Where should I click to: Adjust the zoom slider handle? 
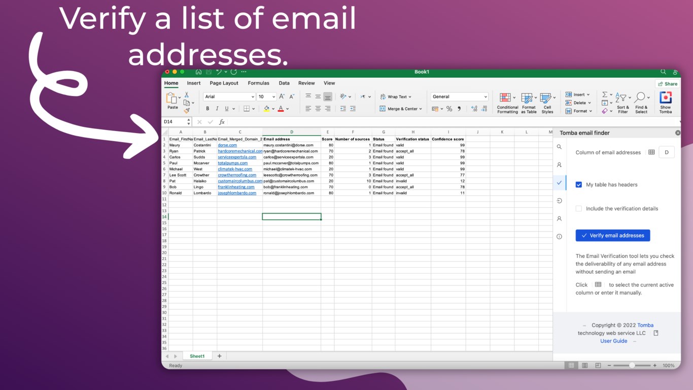pyautogui.click(x=632, y=366)
